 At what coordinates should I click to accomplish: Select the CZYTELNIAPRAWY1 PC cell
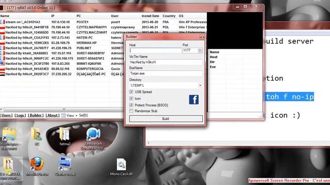tap(92, 27)
